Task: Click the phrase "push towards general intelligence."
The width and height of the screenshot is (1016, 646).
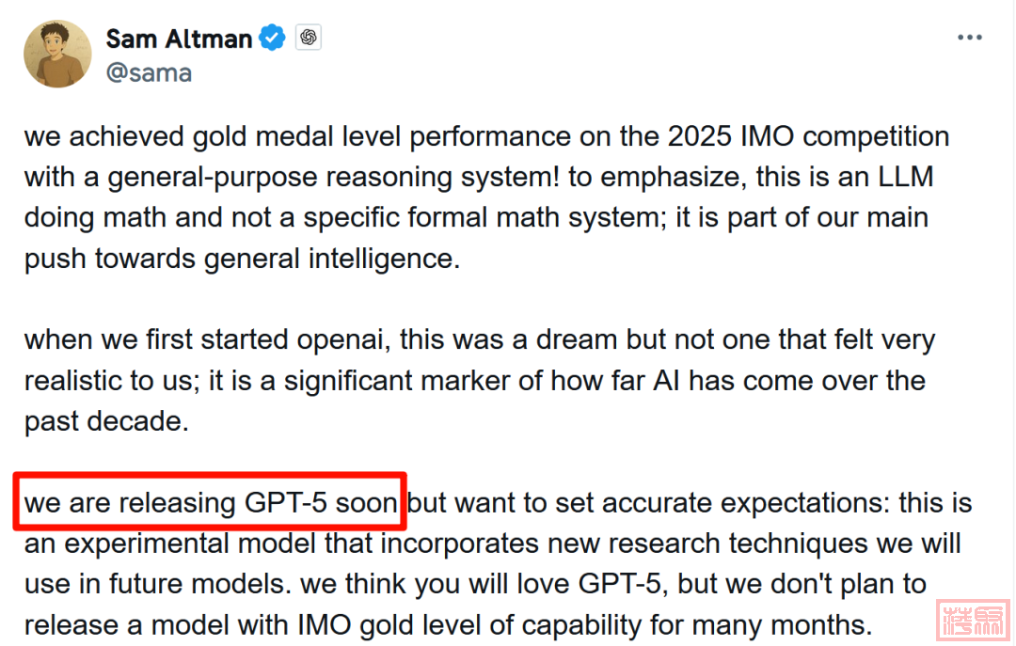Action: (x=243, y=260)
